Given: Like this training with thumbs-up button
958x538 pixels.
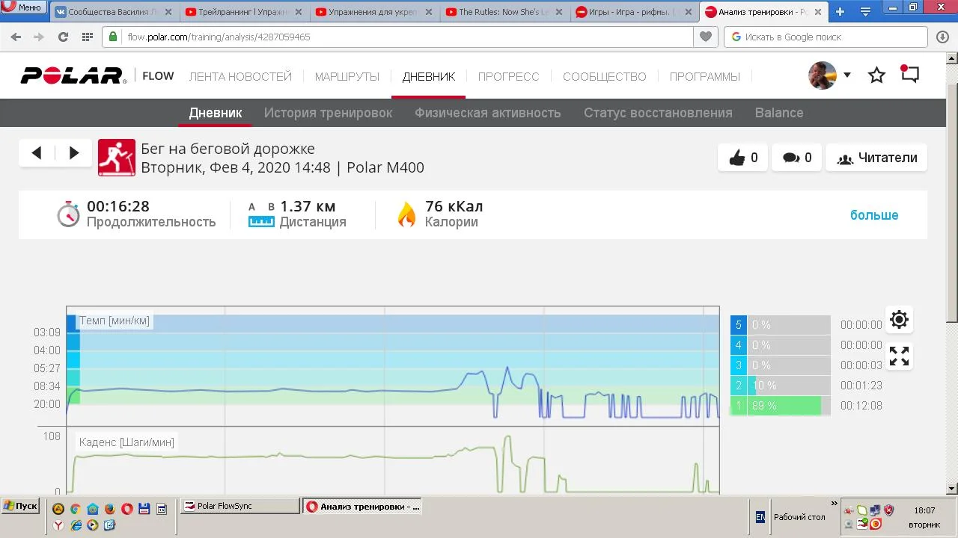Looking at the screenshot, I should pyautogui.click(x=743, y=158).
